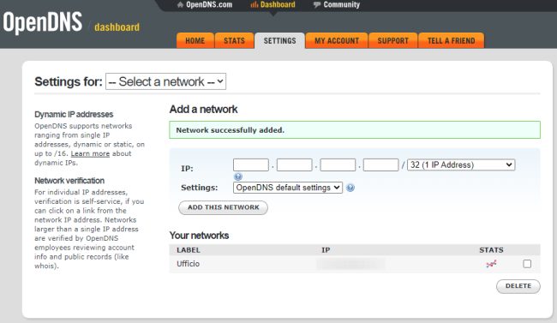Click the 'dashboard' text beside logo
The image size is (557, 323).
117,27
